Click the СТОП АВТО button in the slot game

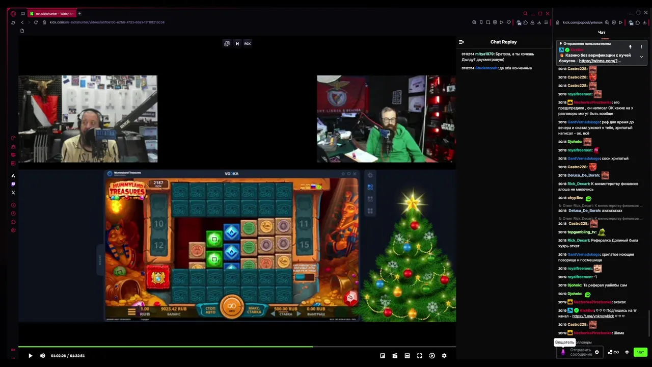tap(210, 309)
